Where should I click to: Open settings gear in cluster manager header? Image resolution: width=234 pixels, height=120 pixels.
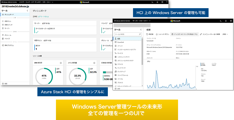coord(162,2)
